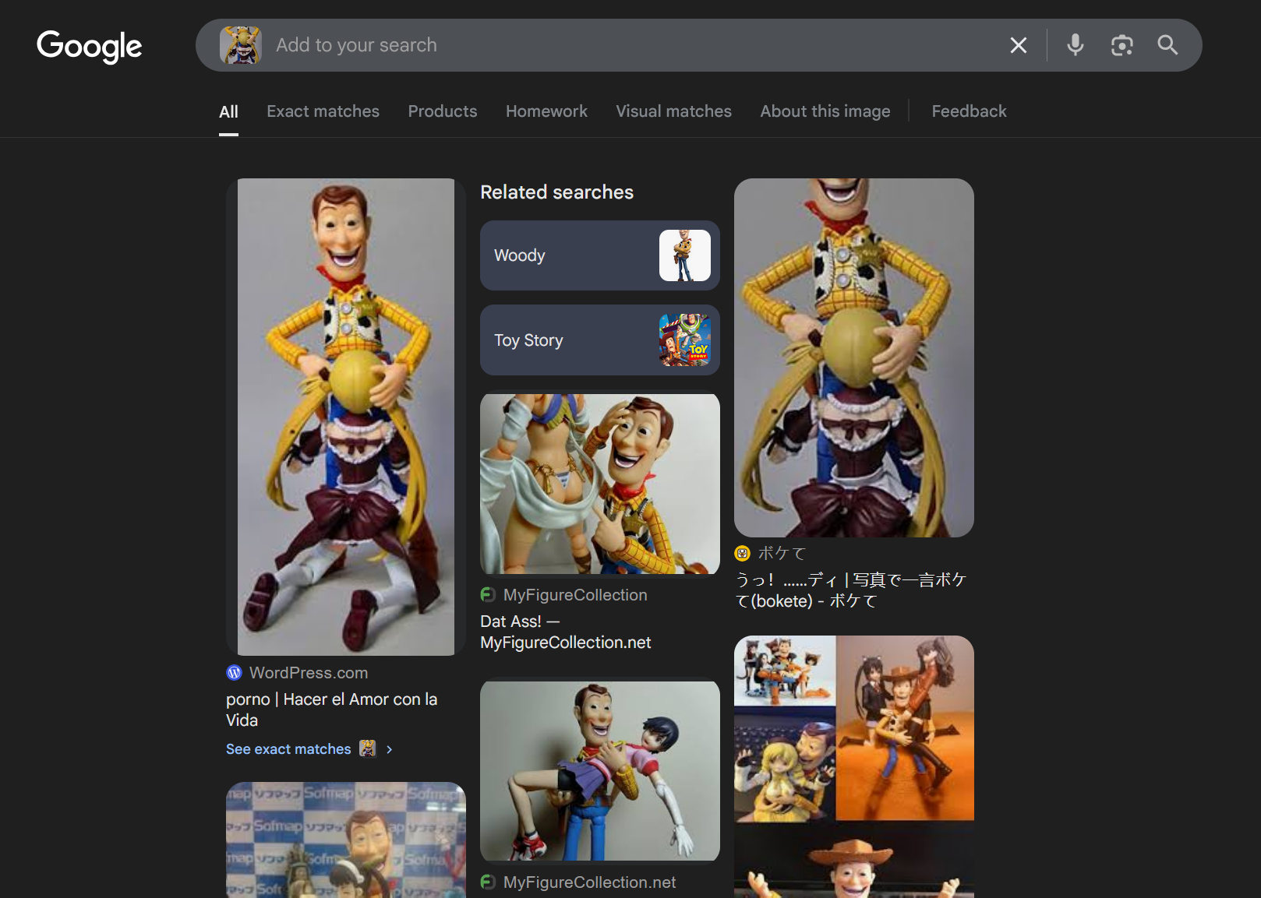
Task: Open About this image tab
Action: click(825, 111)
